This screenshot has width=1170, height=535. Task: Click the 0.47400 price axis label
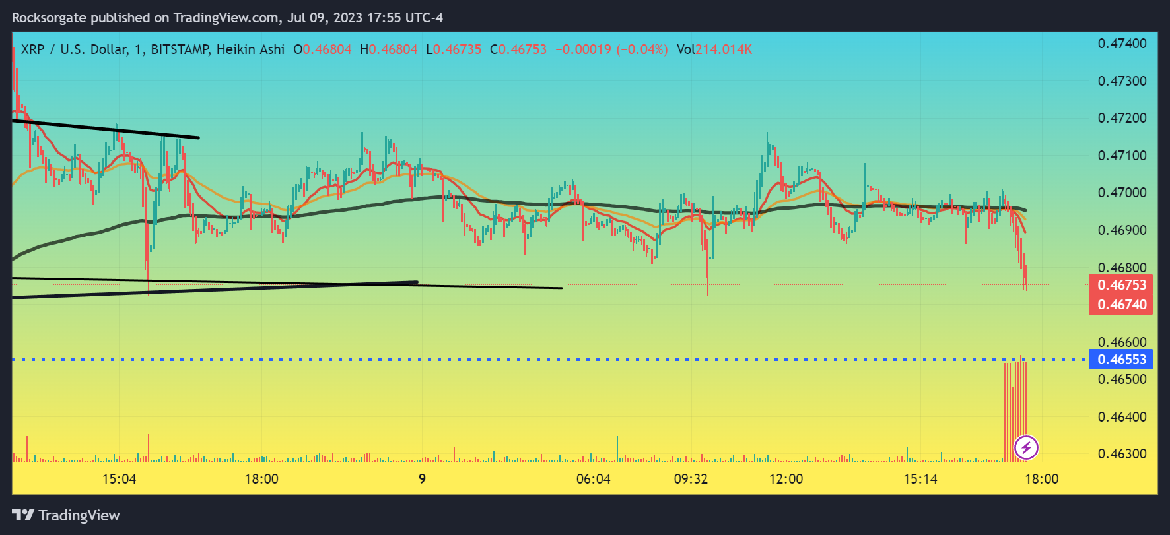tap(1122, 44)
